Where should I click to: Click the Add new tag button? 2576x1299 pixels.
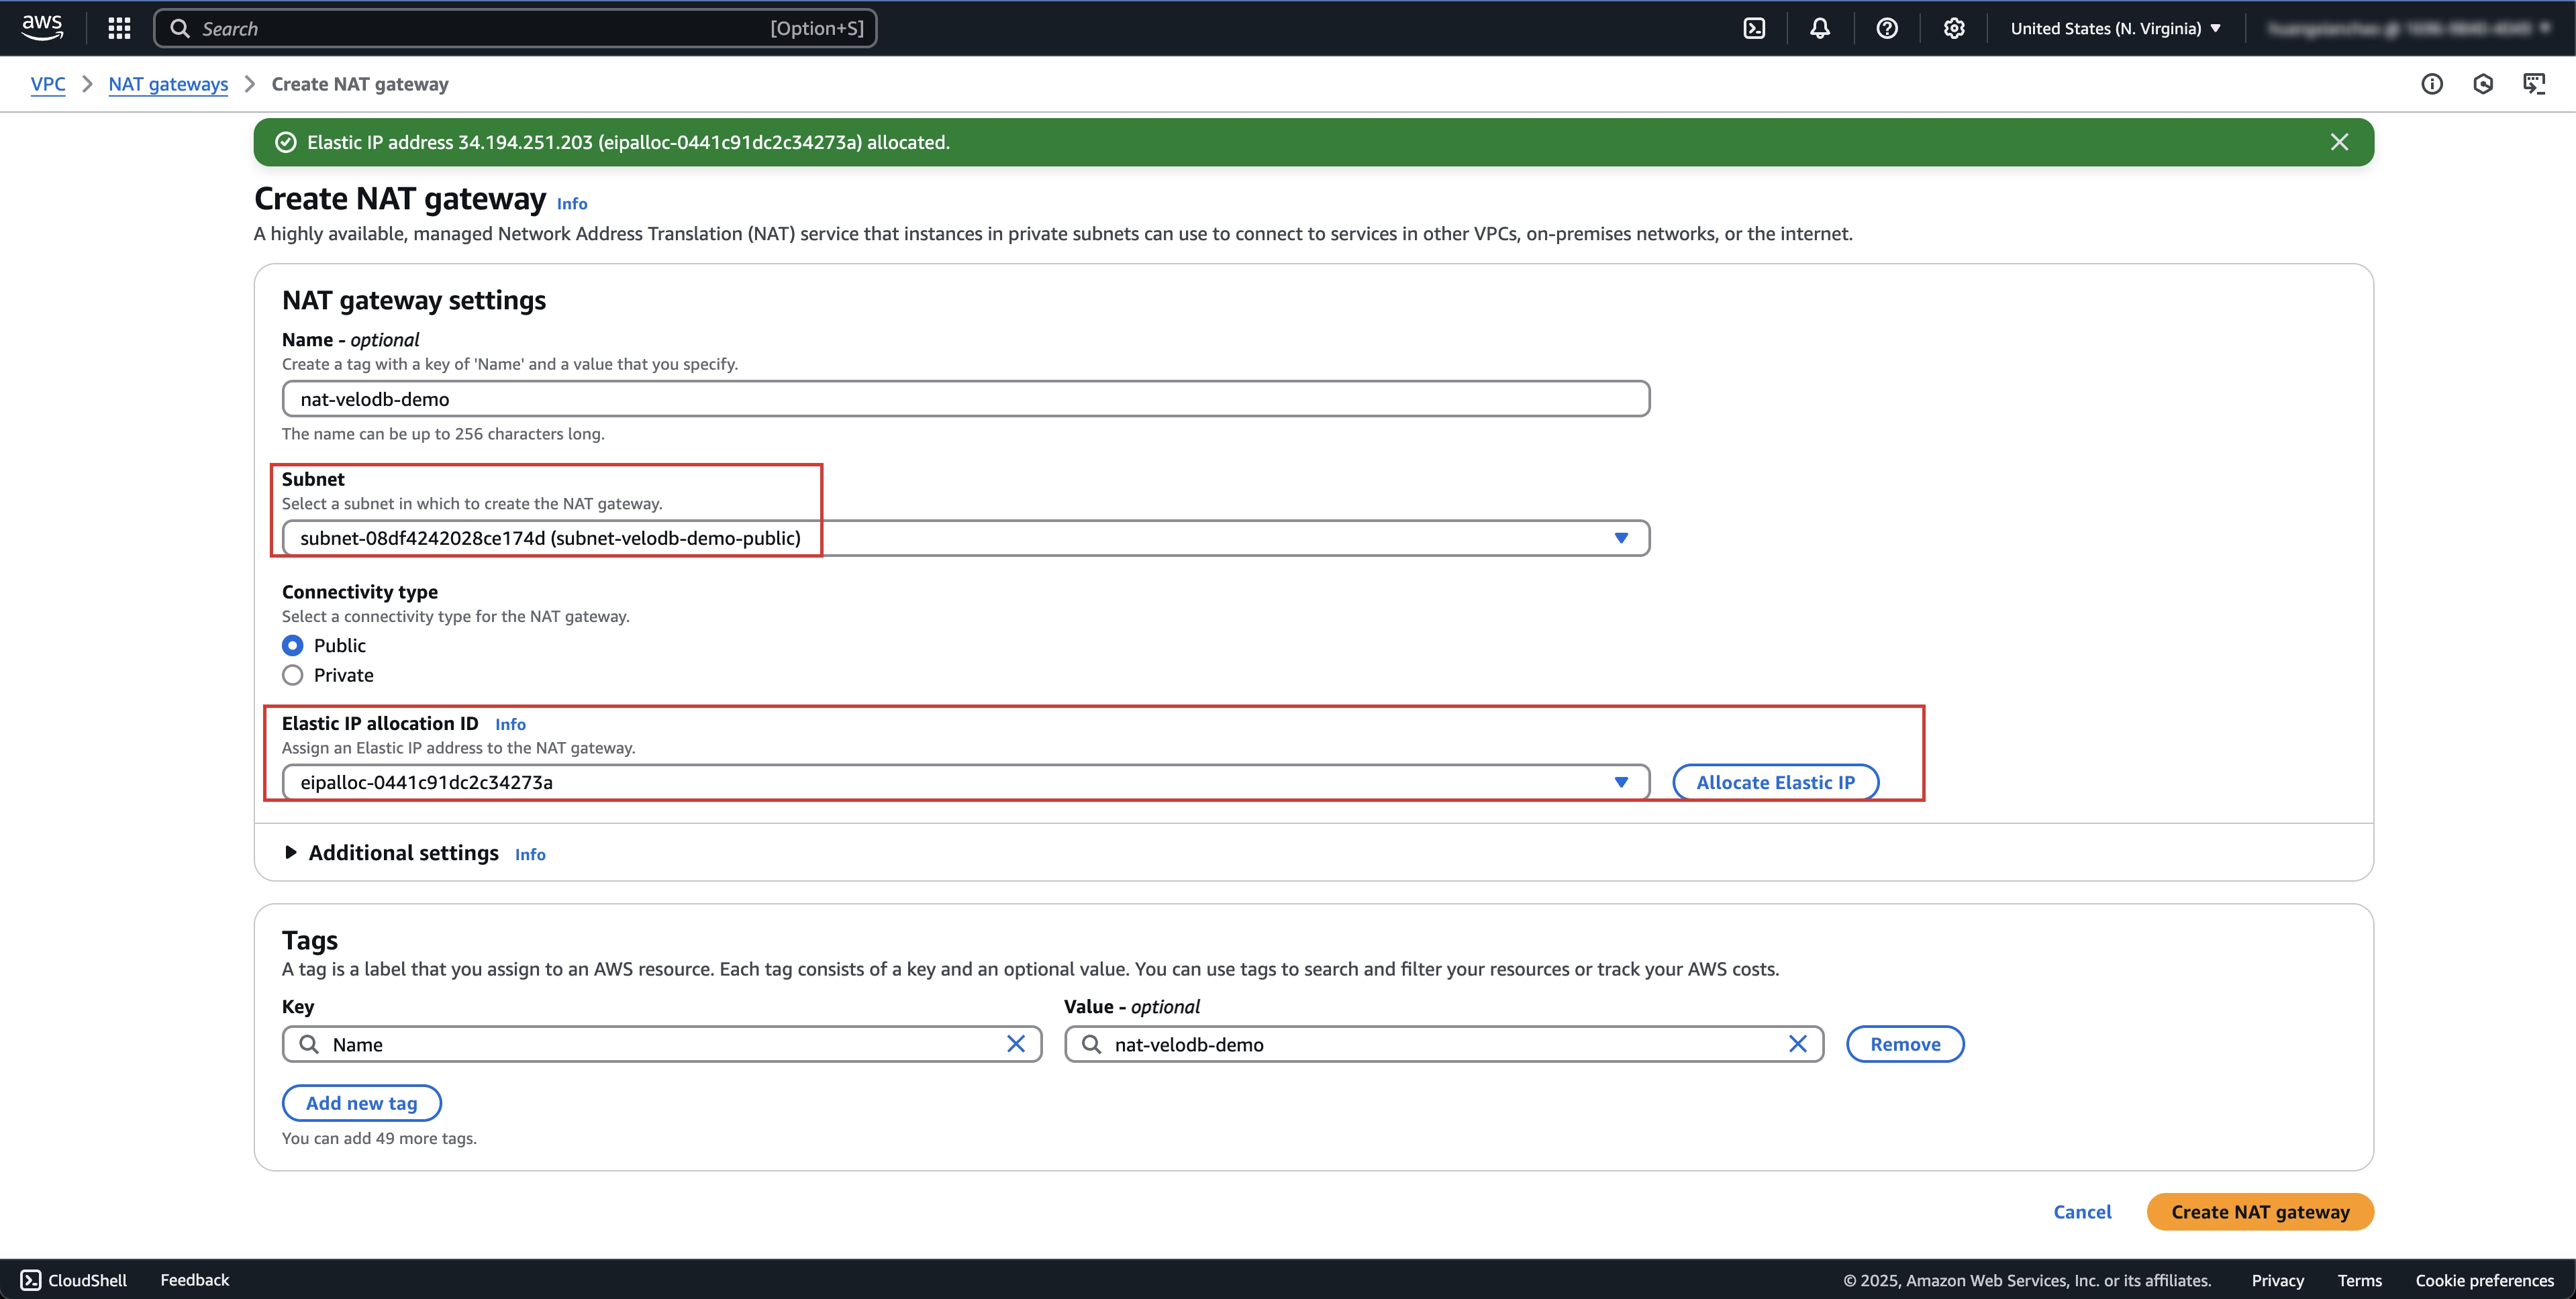(361, 1103)
